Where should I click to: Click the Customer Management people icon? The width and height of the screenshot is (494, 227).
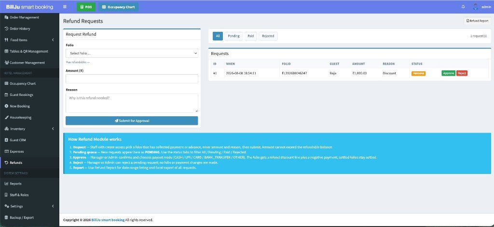click(x=7, y=63)
